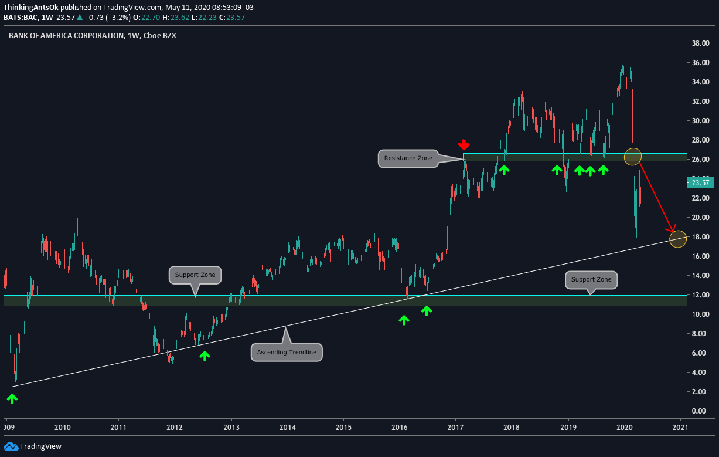Screen dimensions: 719x457
Task: Click the 28.00 price axis label
Action: point(701,140)
